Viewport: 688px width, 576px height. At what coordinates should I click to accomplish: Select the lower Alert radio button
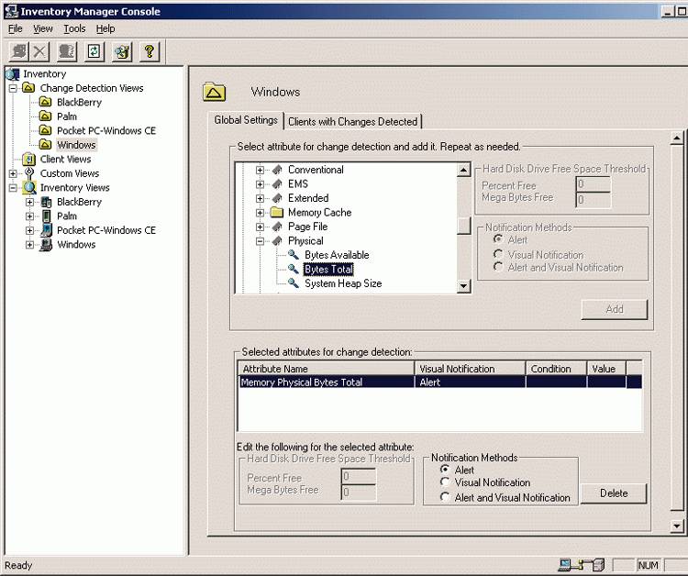tap(446, 470)
